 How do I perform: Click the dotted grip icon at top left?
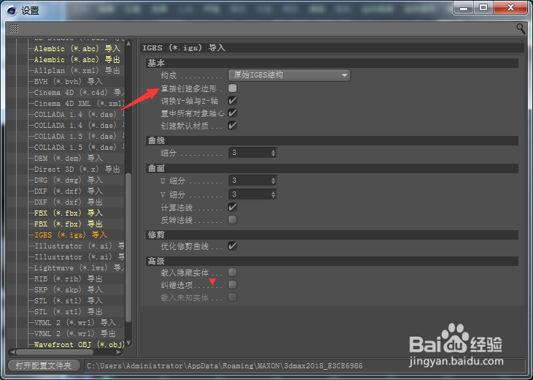coord(14,28)
